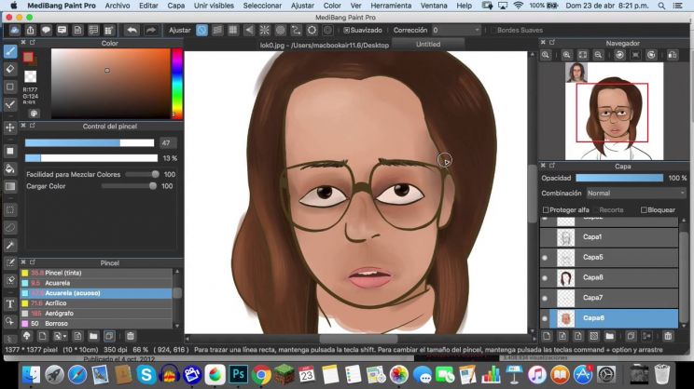Image resolution: width=694 pixels, height=389 pixels.
Task: Click the rainbow hue slider strip
Action: coord(177,84)
